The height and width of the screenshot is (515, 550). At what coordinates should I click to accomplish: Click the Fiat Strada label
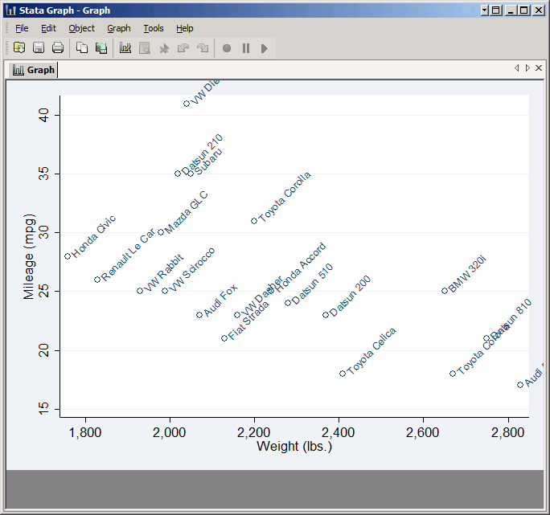coord(248,320)
